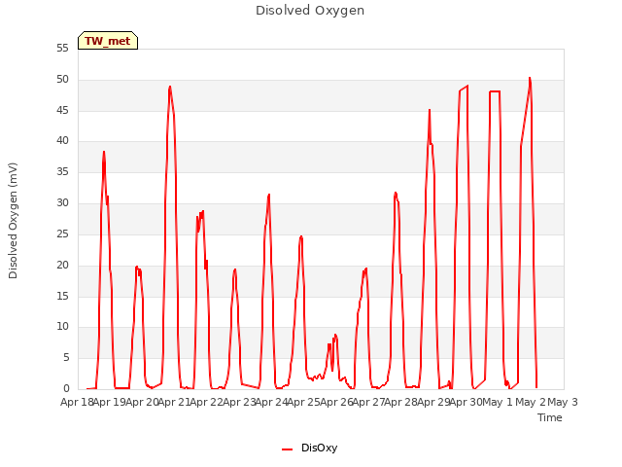Click the Disolved Oxygen (mV) axis label
This screenshot has height=467, width=622.
point(13,221)
